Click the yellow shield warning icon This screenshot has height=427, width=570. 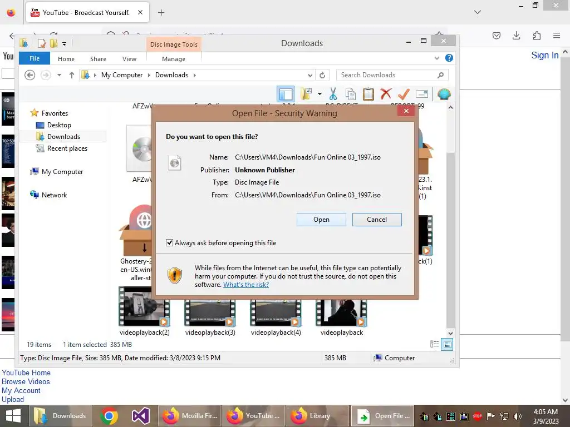[174, 275]
